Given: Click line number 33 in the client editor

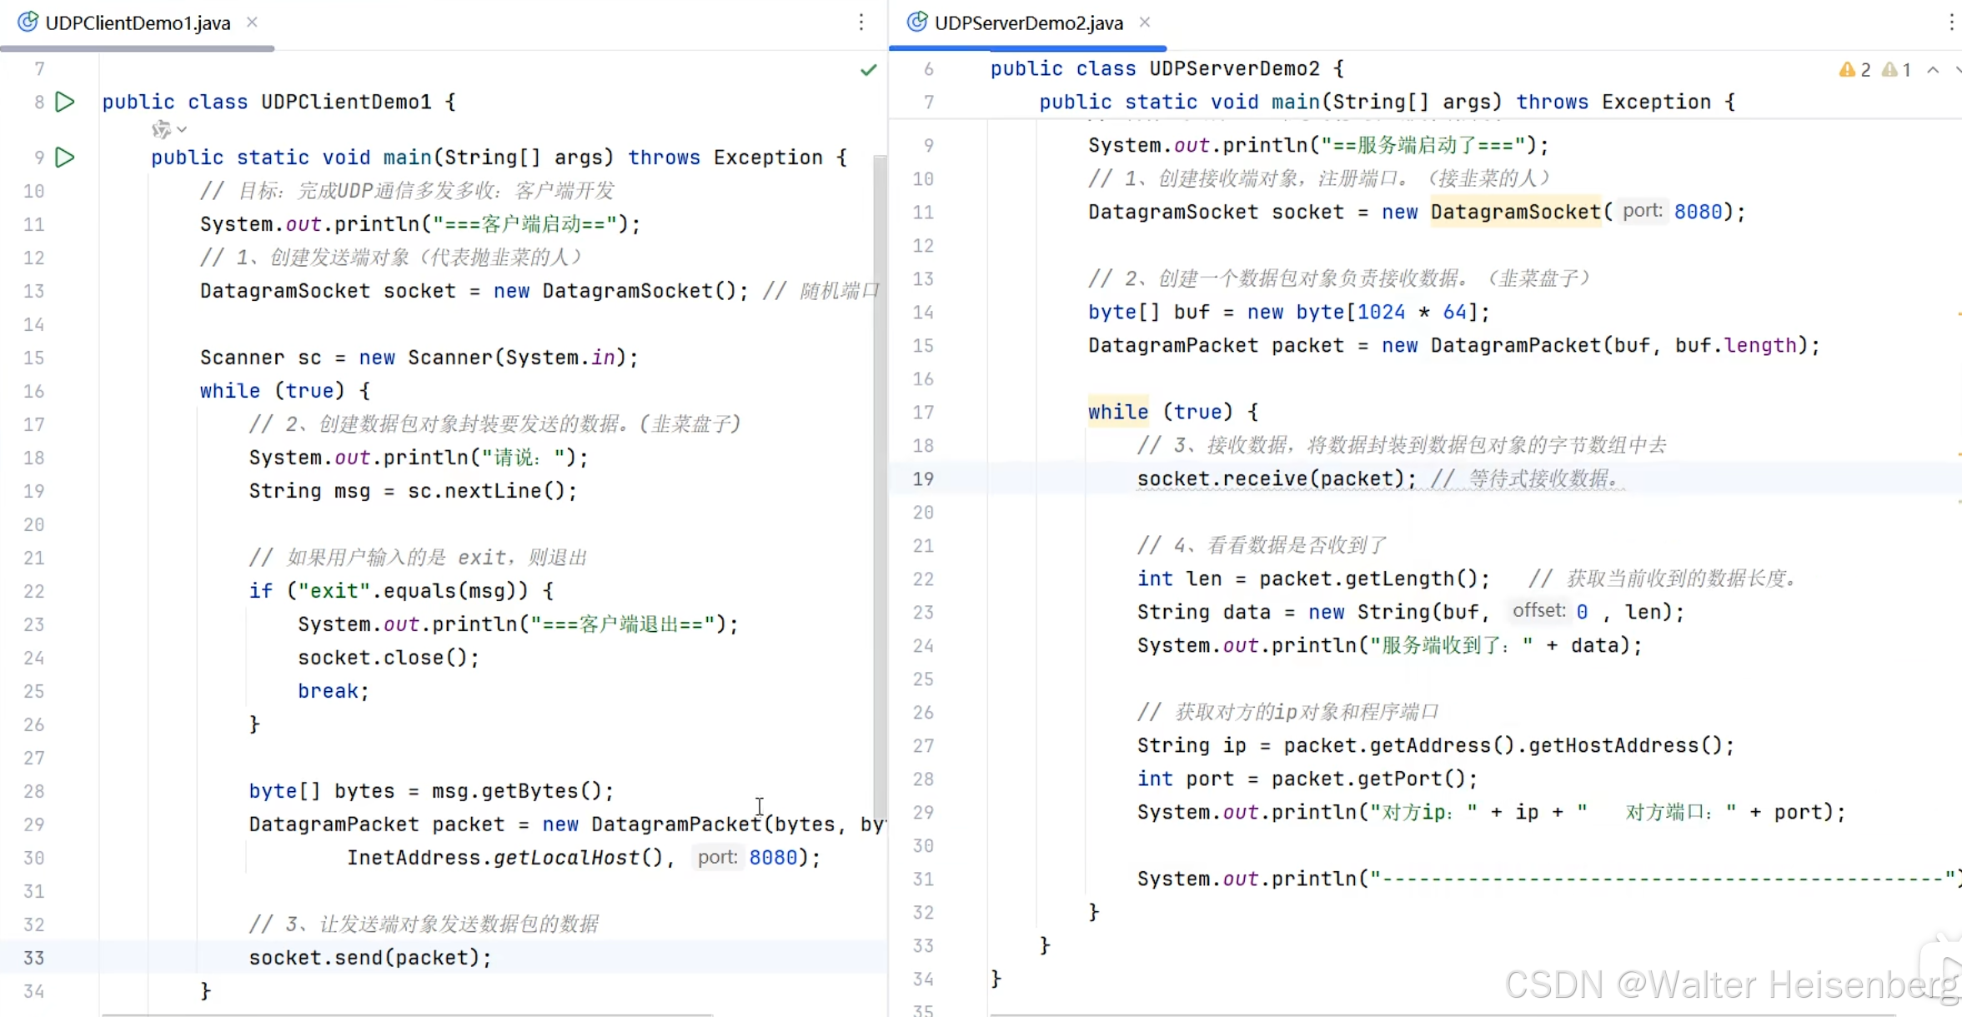Looking at the screenshot, I should click(33, 958).
